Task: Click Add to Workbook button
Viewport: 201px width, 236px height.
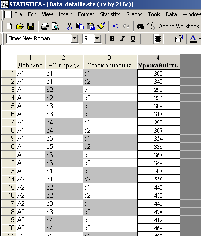Action: tap(179, 26)
